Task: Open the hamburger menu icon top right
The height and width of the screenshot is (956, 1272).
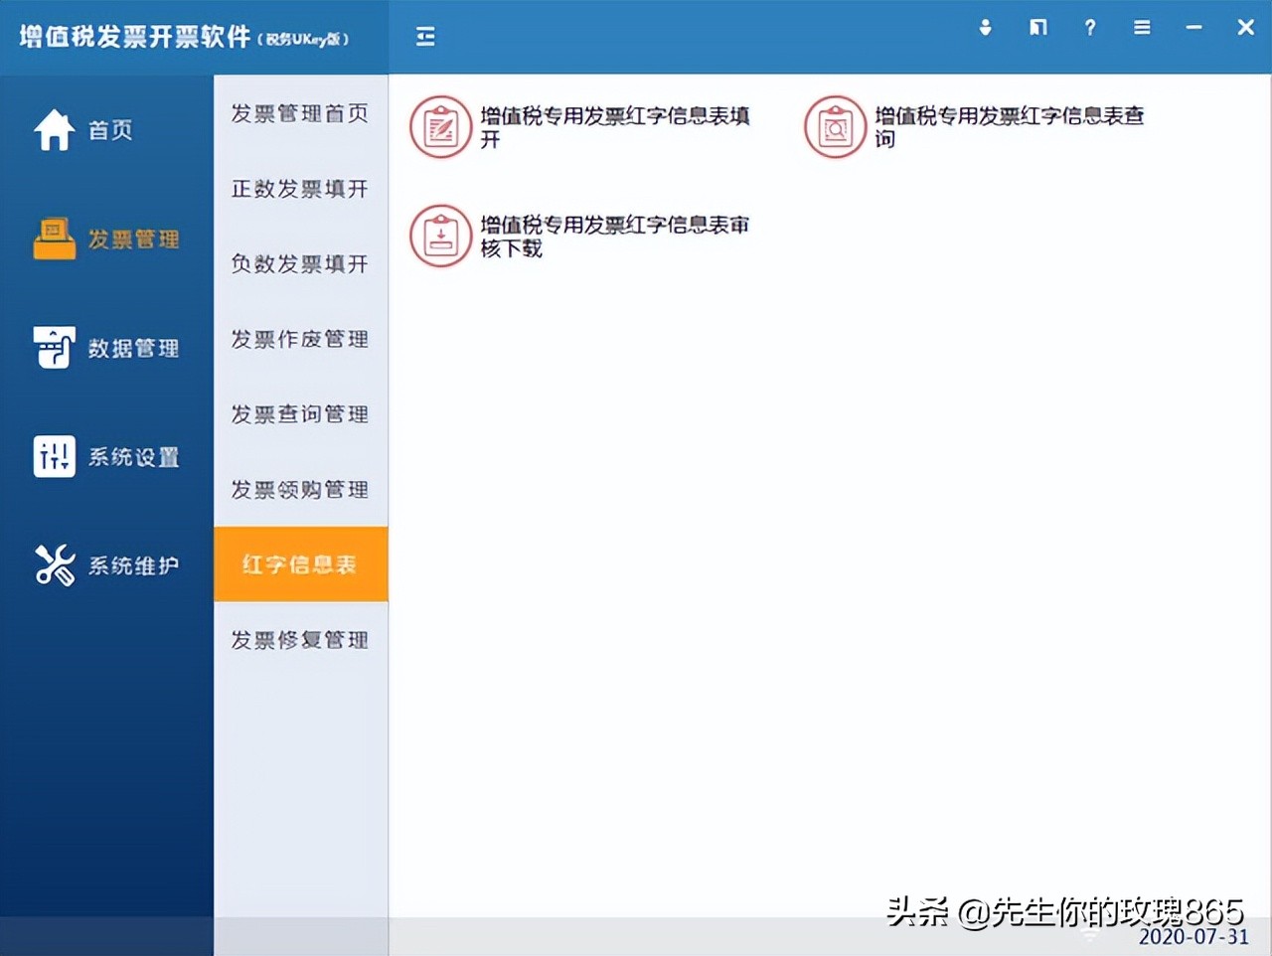Action: coord(1141,28)
